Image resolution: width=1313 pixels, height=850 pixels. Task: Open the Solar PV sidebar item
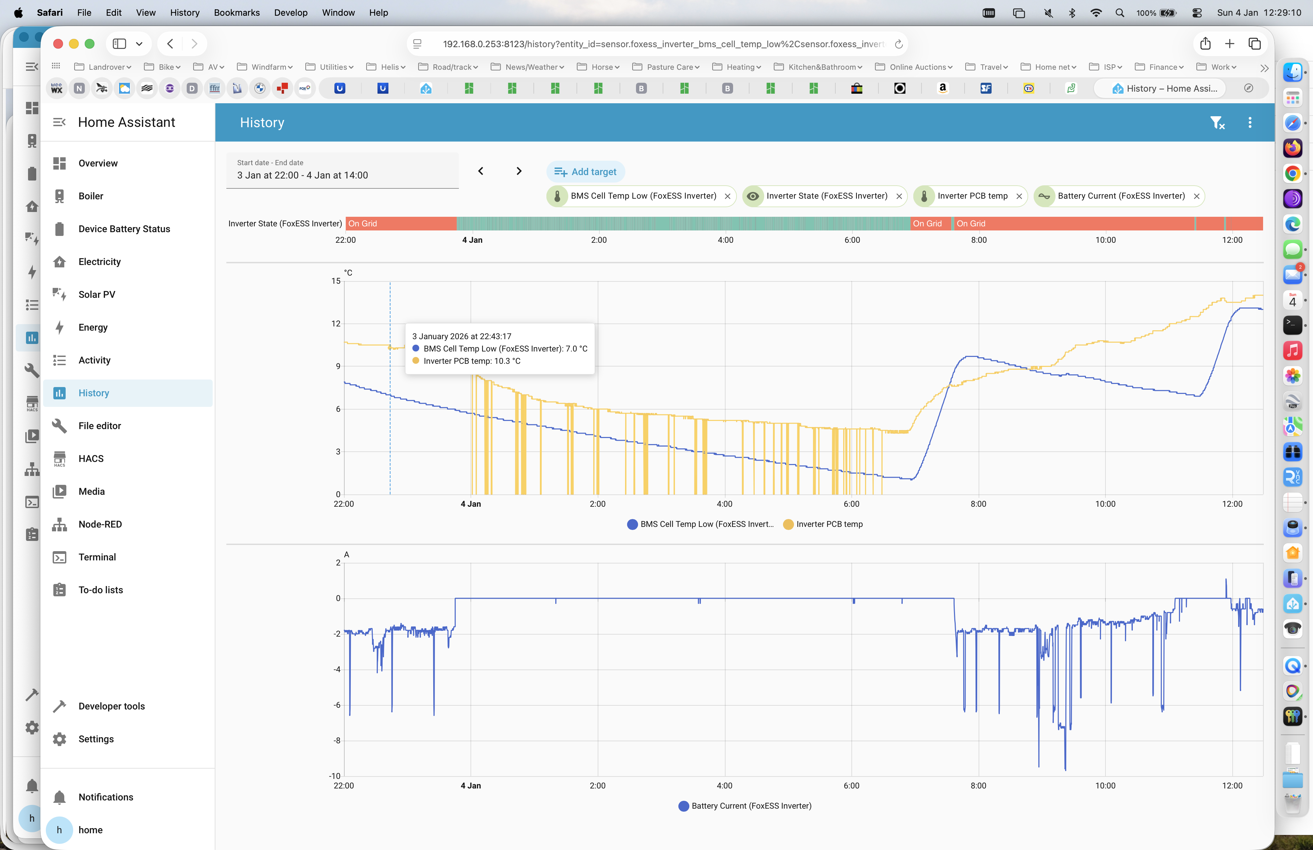pos(96,294)
